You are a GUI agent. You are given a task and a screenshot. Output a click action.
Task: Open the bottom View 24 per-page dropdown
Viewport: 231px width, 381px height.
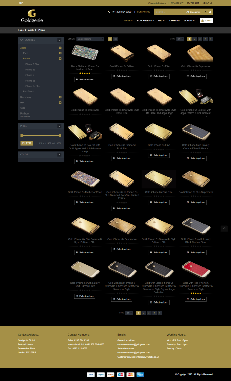[129, 313]
